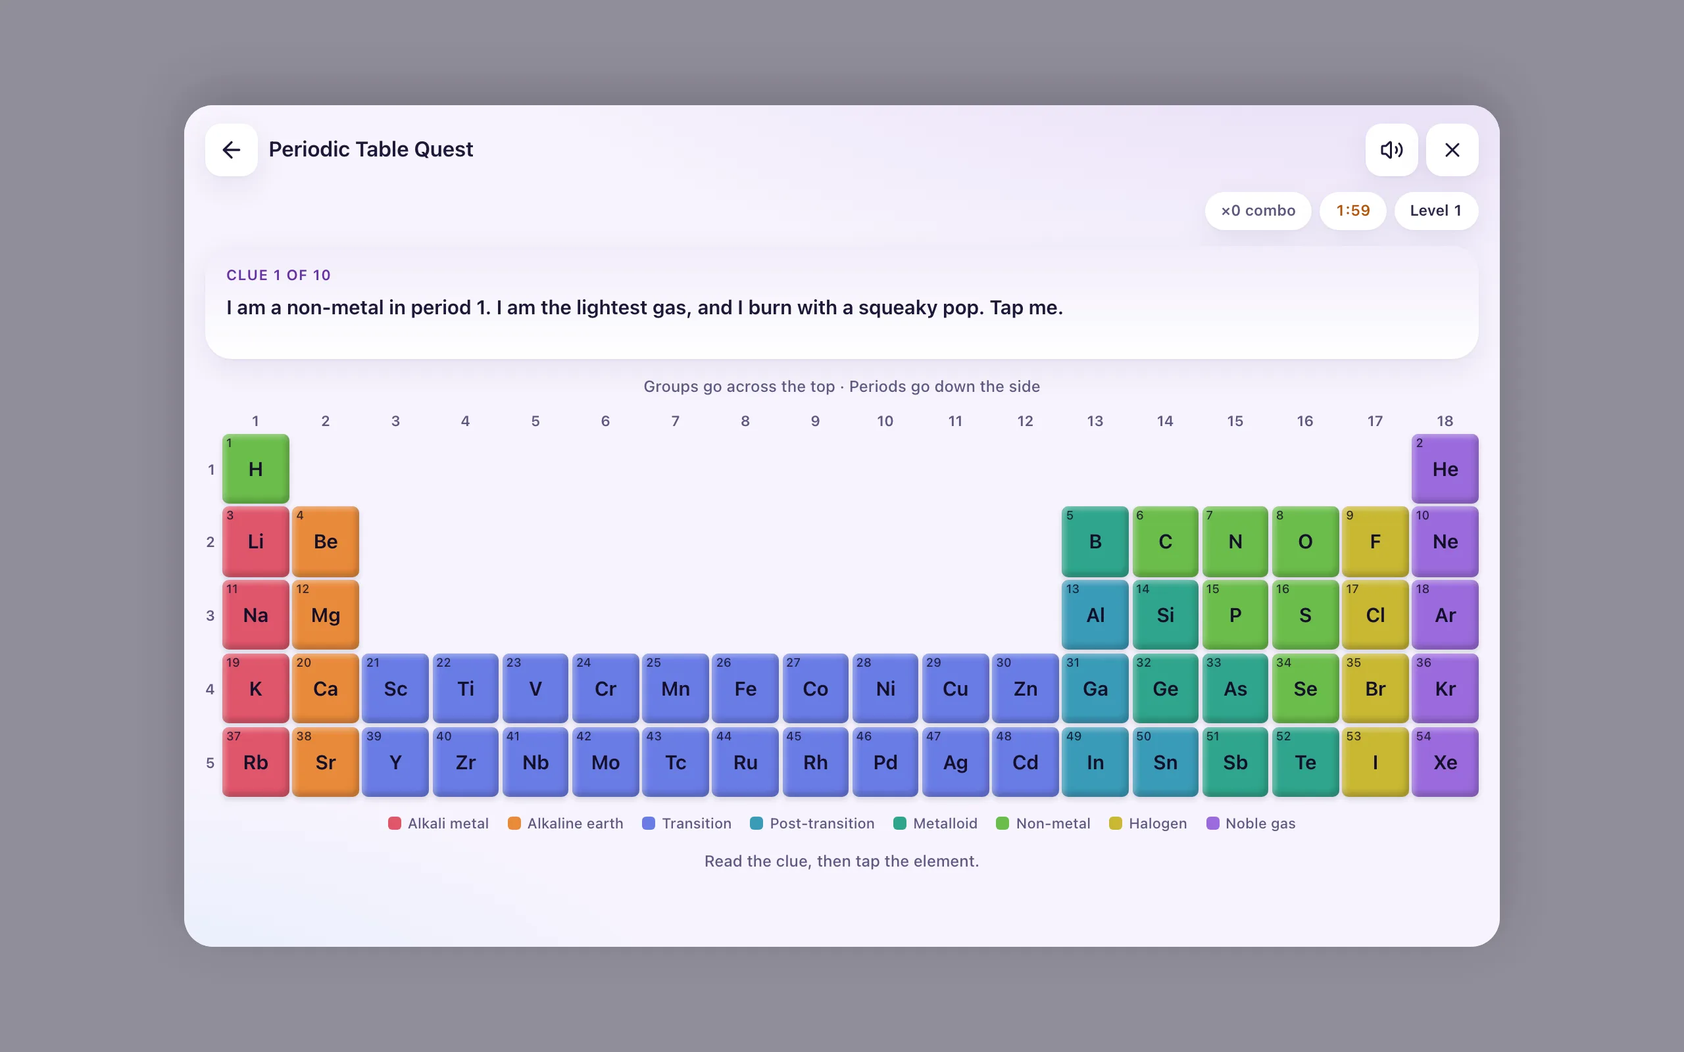Select the Sodium (Na) tile
This screenshot has width=1684, height=1052.
255,614
